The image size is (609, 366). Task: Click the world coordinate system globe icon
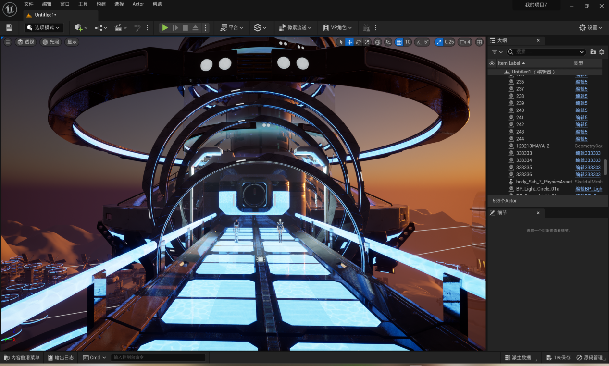378,42
